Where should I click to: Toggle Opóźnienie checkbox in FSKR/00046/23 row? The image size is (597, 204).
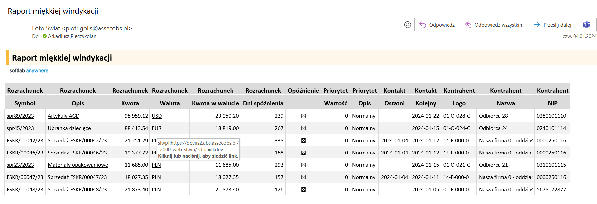tap(303, 153)
